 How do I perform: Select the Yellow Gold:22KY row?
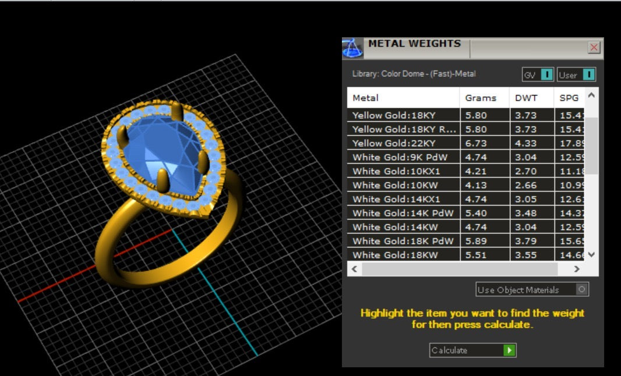[403, 143]
